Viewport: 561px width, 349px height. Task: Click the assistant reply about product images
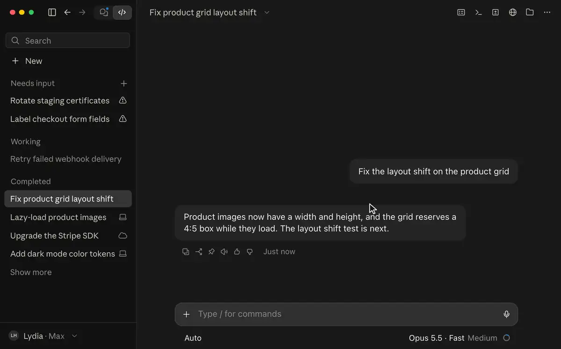pos(320,223)
